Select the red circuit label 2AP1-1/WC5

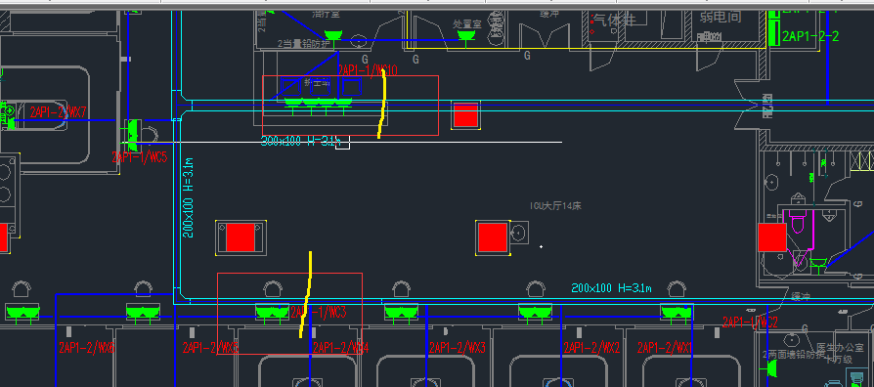140,157
